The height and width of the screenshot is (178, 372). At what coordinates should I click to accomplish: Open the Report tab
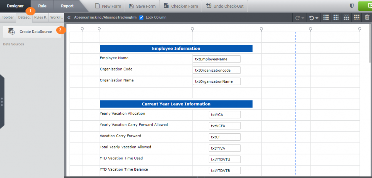tap(67, 6)
